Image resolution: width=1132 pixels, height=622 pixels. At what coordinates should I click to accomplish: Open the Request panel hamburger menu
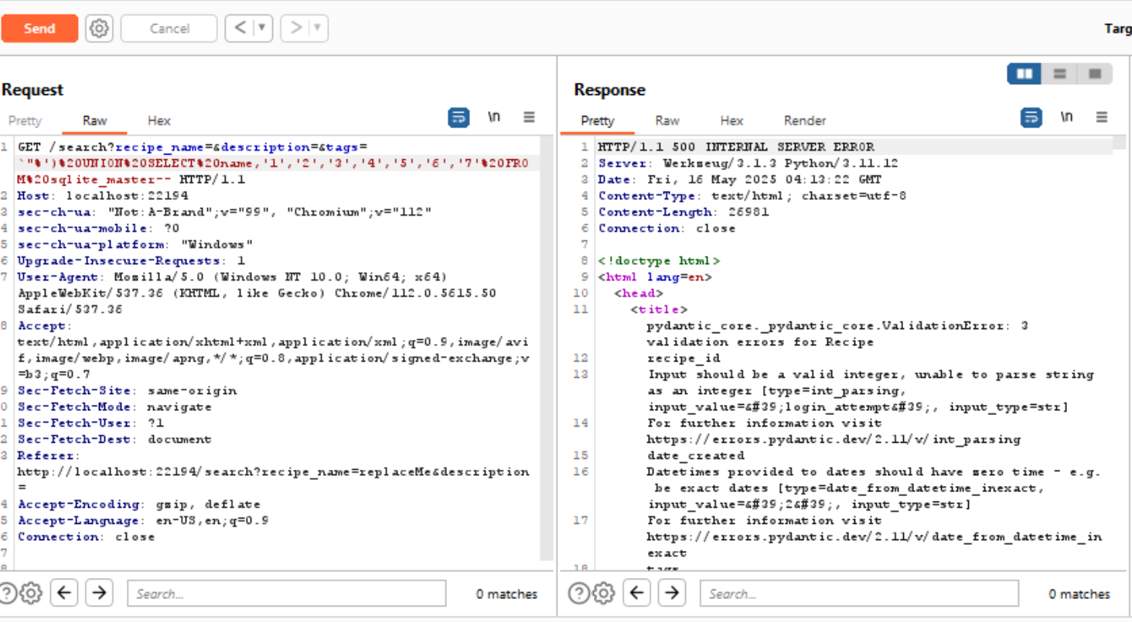(x=529, y=117)
